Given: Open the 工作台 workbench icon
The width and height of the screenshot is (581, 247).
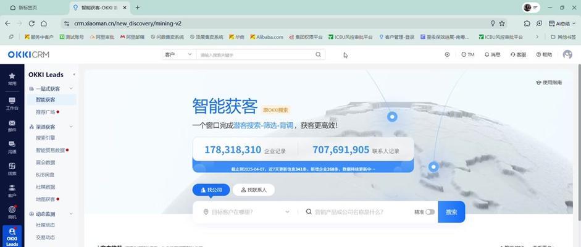Looking at the screenshot, I should tap(12, 104).
